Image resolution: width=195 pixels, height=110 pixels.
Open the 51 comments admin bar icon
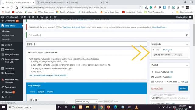coord(31,17)
